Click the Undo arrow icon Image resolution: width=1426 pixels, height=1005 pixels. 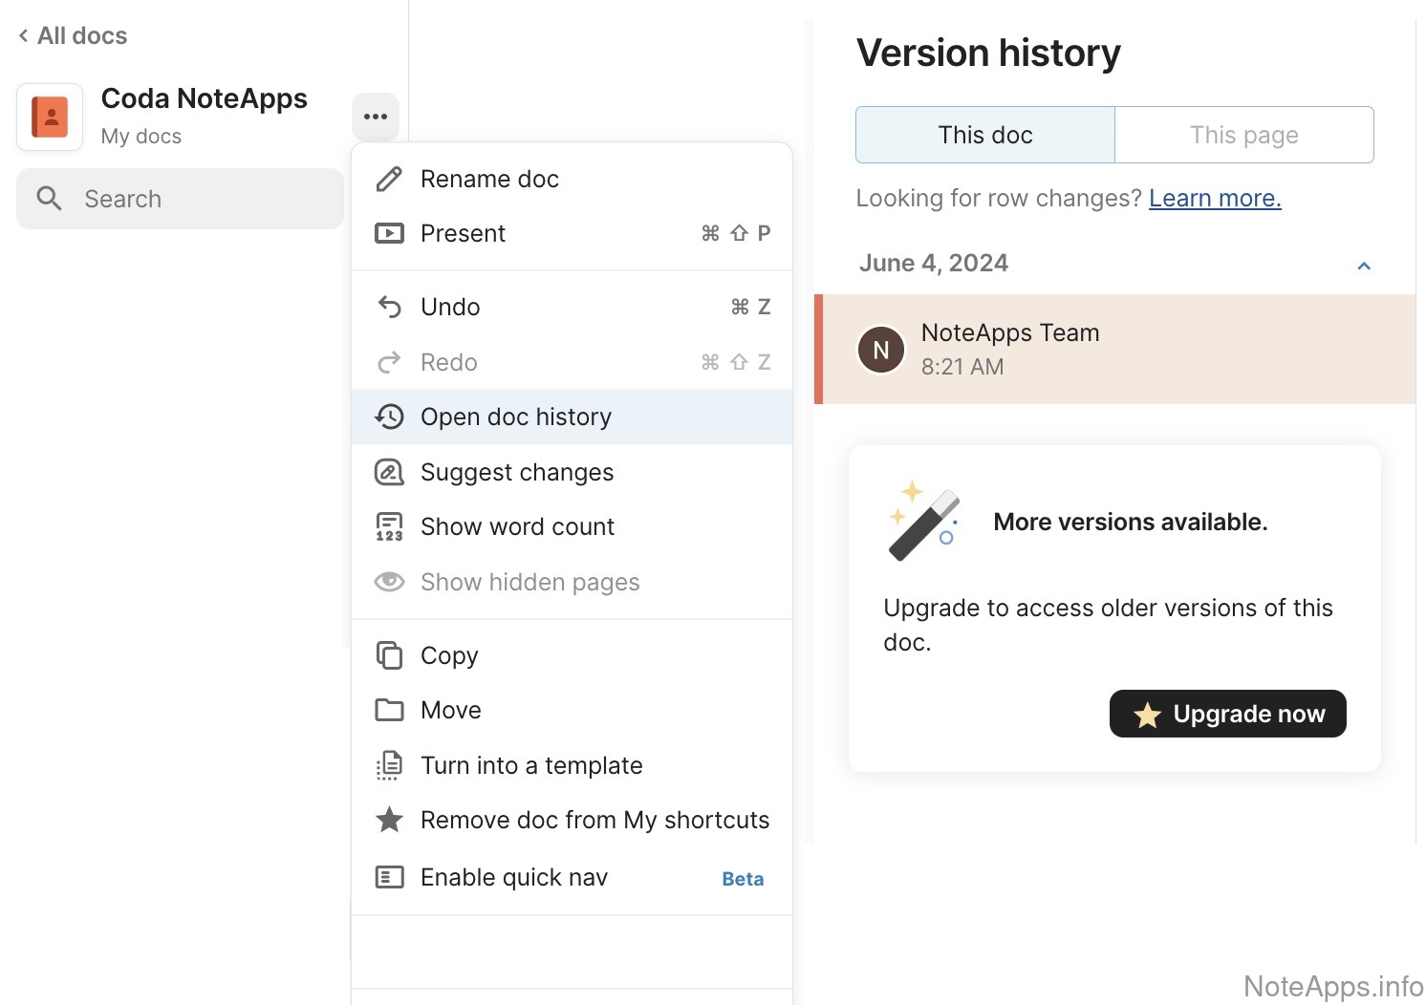tap(389, 307)
